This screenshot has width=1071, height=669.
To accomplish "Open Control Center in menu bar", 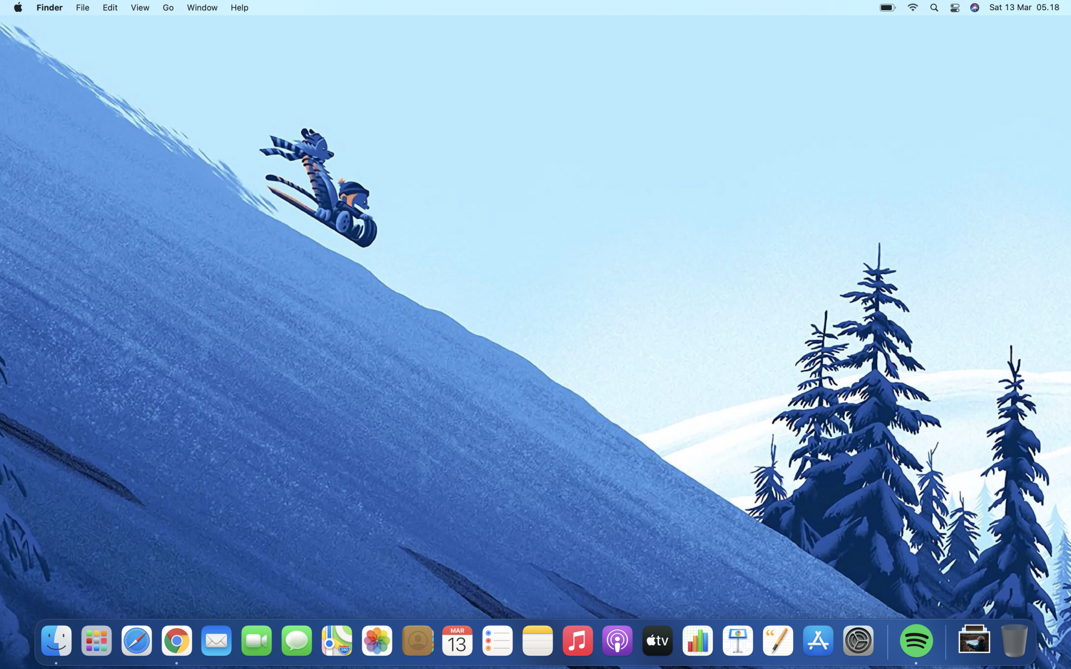I will click(955, 7).
